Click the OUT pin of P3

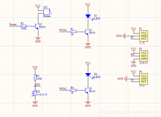pyautogui.click(x=144, y=82)
